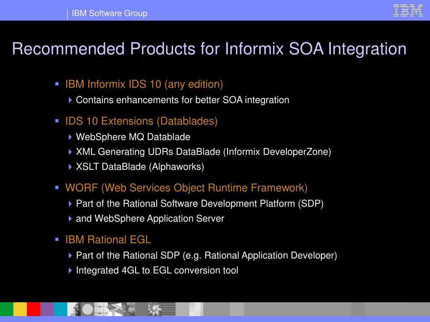
Task: Click the yellow color block in footer
Action: [x=20, y=309]
